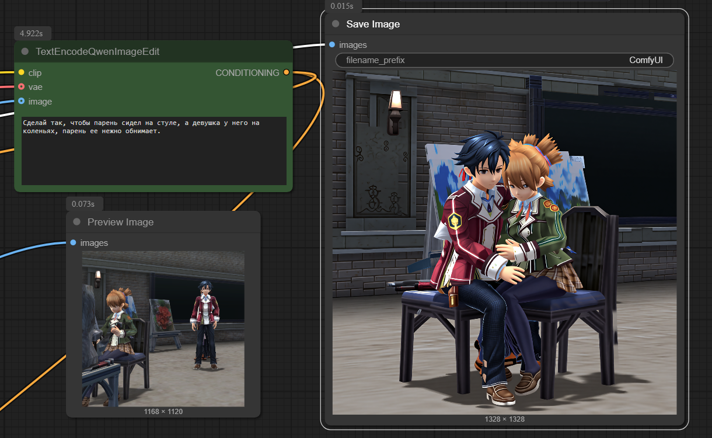The width and height of the screenshot is (712, 438).
Task: Open the Preview Image input thumbnail
Action: pos(163,329)
